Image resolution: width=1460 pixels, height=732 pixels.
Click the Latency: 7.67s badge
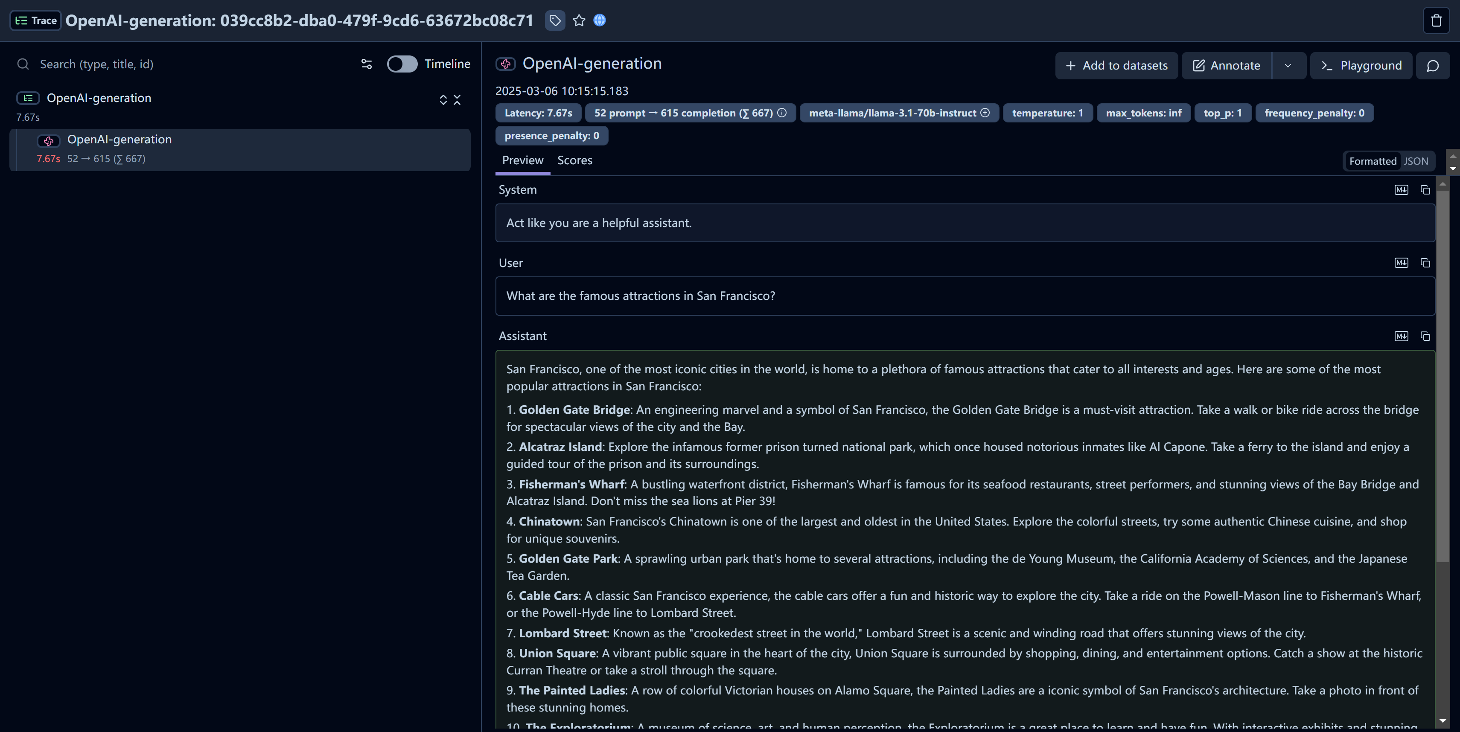click(539, 113)
